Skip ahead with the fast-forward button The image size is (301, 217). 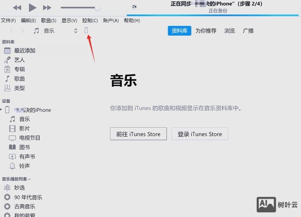pos(47,8)
